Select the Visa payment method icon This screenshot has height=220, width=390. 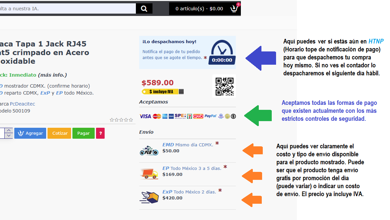[145, 116]
